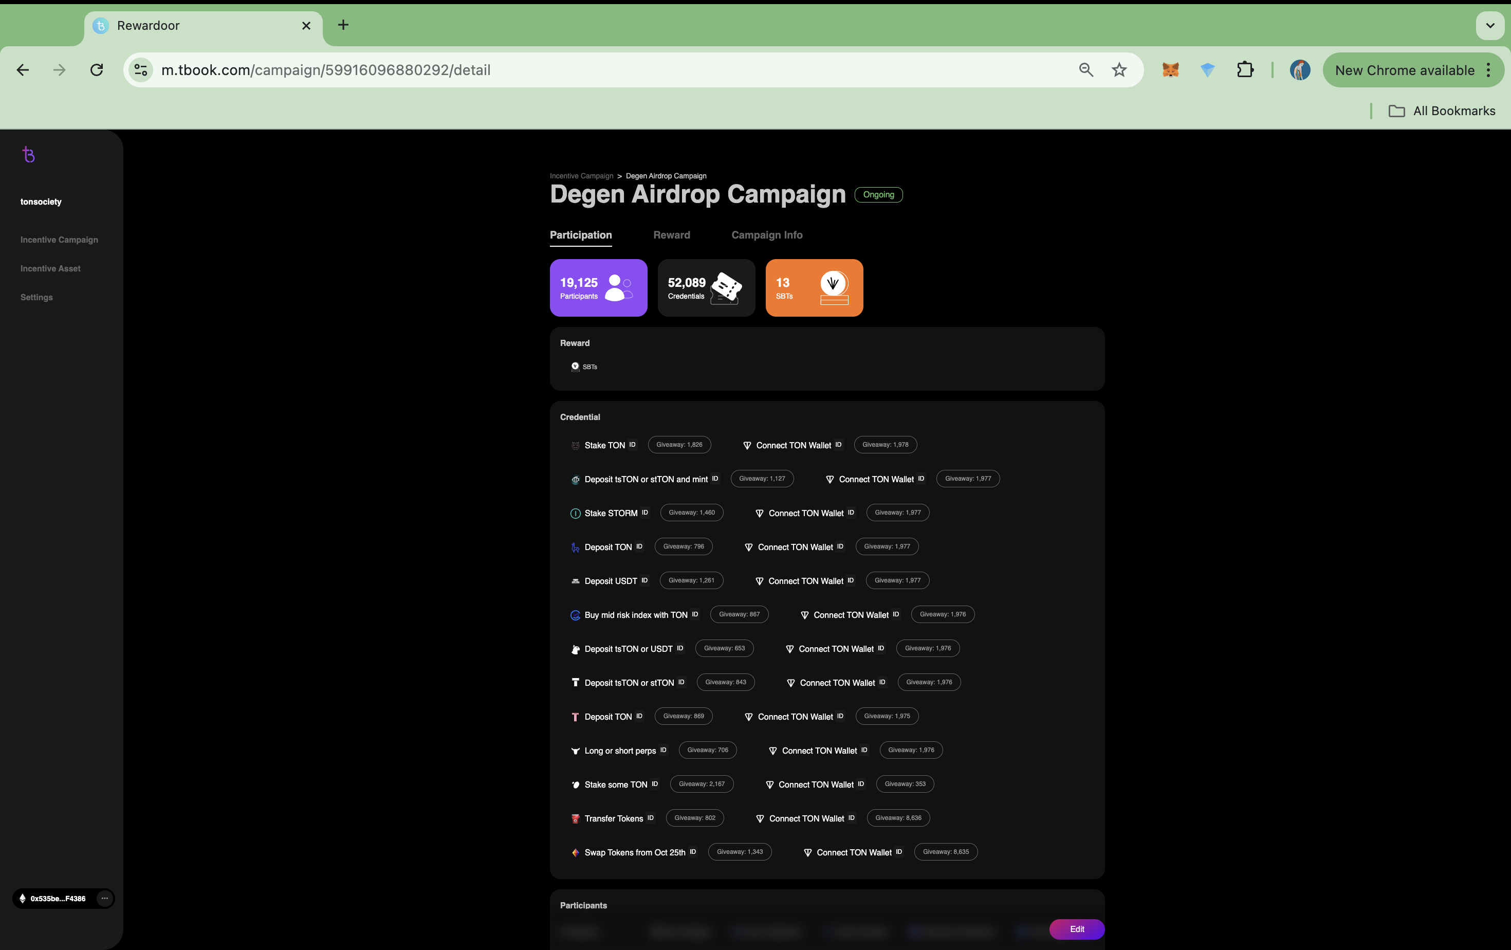The height and width of the screenshot is (950, 1511).
Task: Click the address bar URL field
Action: 565,69
